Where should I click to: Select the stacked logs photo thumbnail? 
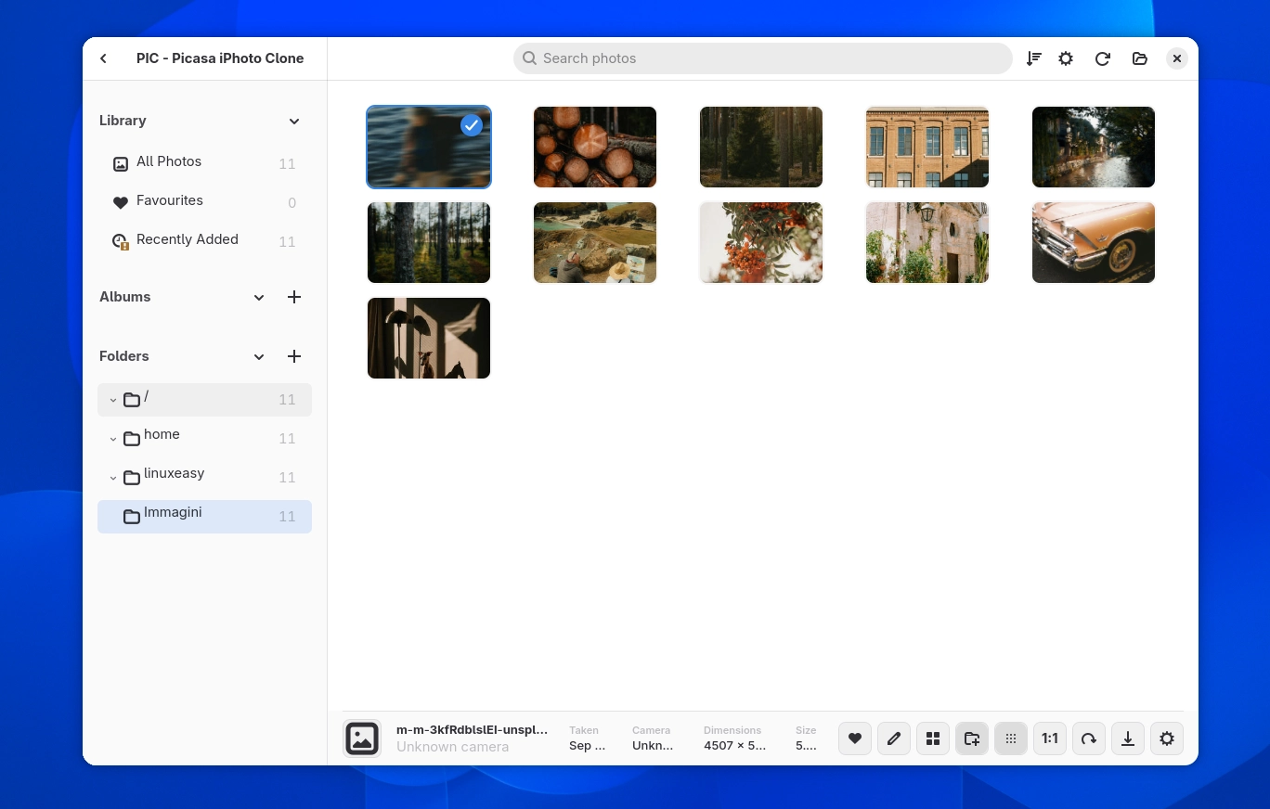point(595,147)
